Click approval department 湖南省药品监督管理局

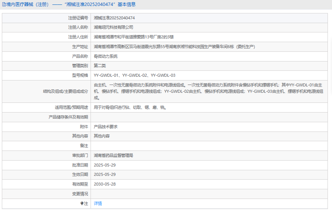coord(114,155)
